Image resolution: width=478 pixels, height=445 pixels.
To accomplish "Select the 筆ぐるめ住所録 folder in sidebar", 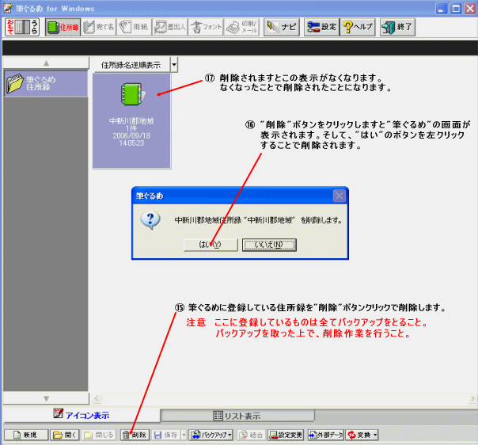I will (46, 83).
